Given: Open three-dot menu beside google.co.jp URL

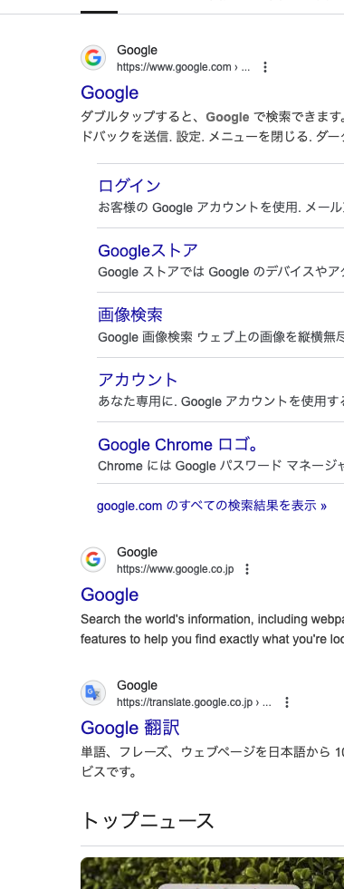Looking at the screenshot, I should click(x=246, y=569).
